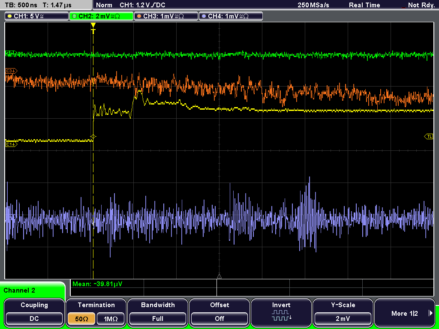This screenshot has width=439, height=329.
Task: Click the CH2 channel color indicator dot
Action: click(75, 16)
